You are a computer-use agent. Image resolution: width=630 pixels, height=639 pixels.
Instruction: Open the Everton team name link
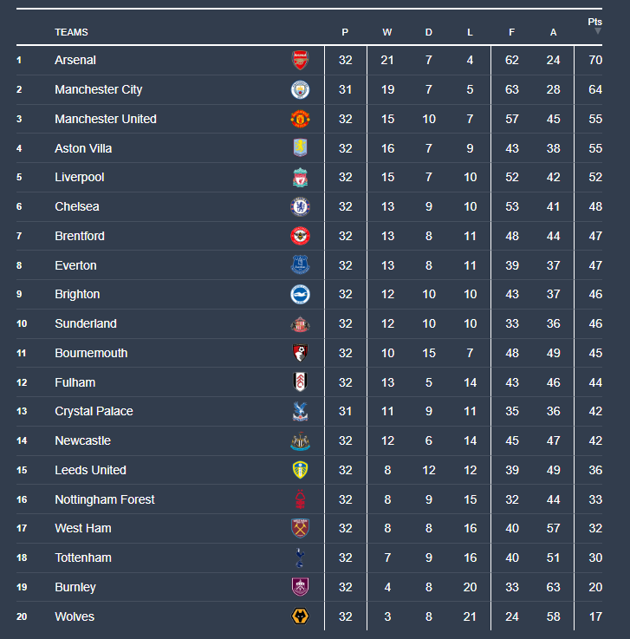point(75,265)
